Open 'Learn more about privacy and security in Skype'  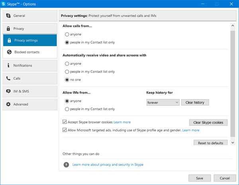108,165
